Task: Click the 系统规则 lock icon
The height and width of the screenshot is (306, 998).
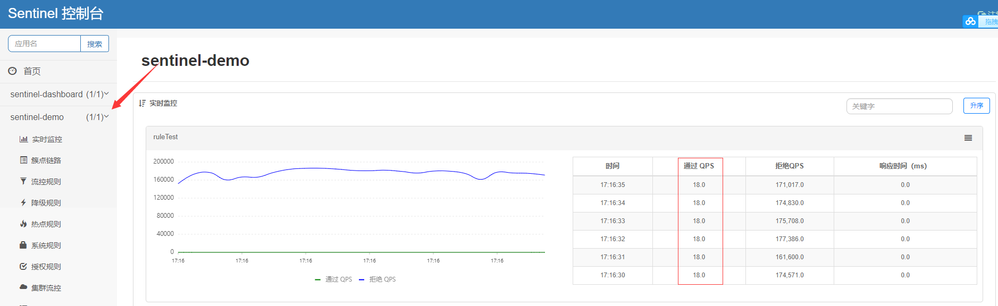Action: [x=23, y=245]
